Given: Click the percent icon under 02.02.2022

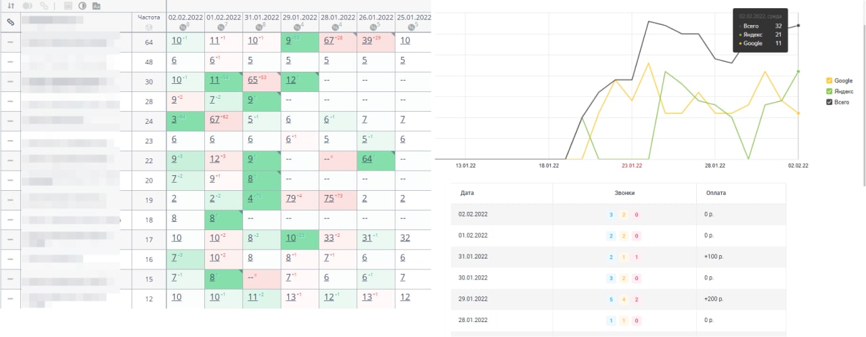Looking at the screenshot, I should pos(183,27).
